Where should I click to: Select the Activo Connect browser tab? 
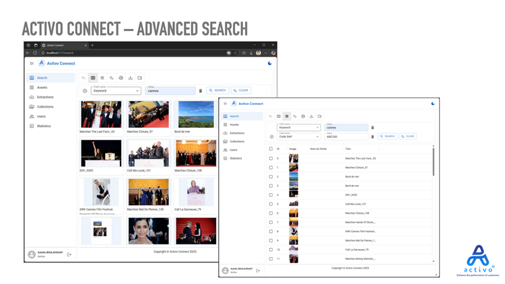pos(64,45)
